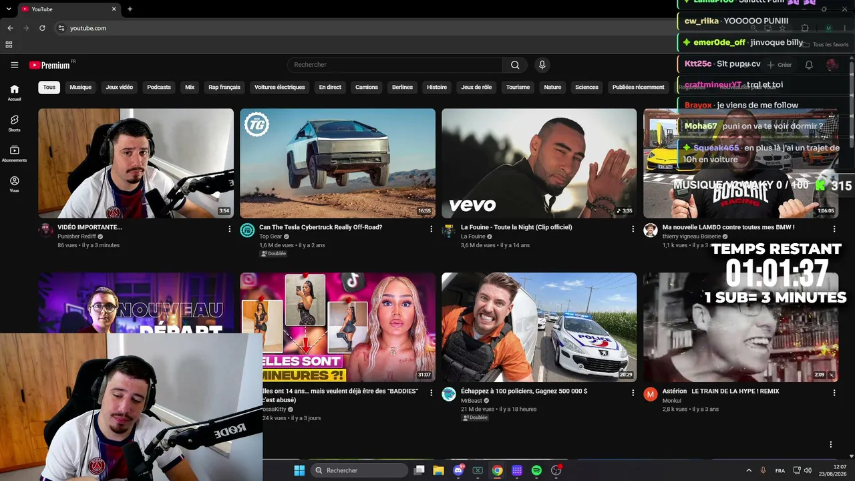The image size is (855, 481).
Task: Open the Chrome three-dot menu
Action: (846, 28)
